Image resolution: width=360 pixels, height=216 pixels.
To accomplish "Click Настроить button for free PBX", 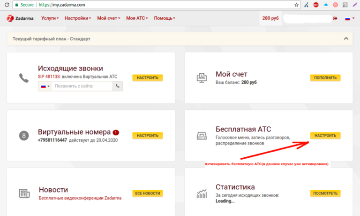I will click(x=325, y=136).
